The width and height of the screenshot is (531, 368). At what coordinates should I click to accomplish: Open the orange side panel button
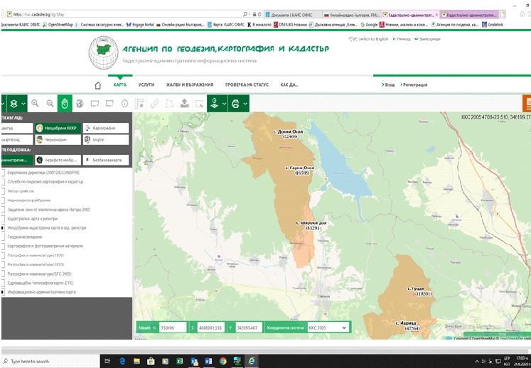pyautogui.click(x=527, y=104)
